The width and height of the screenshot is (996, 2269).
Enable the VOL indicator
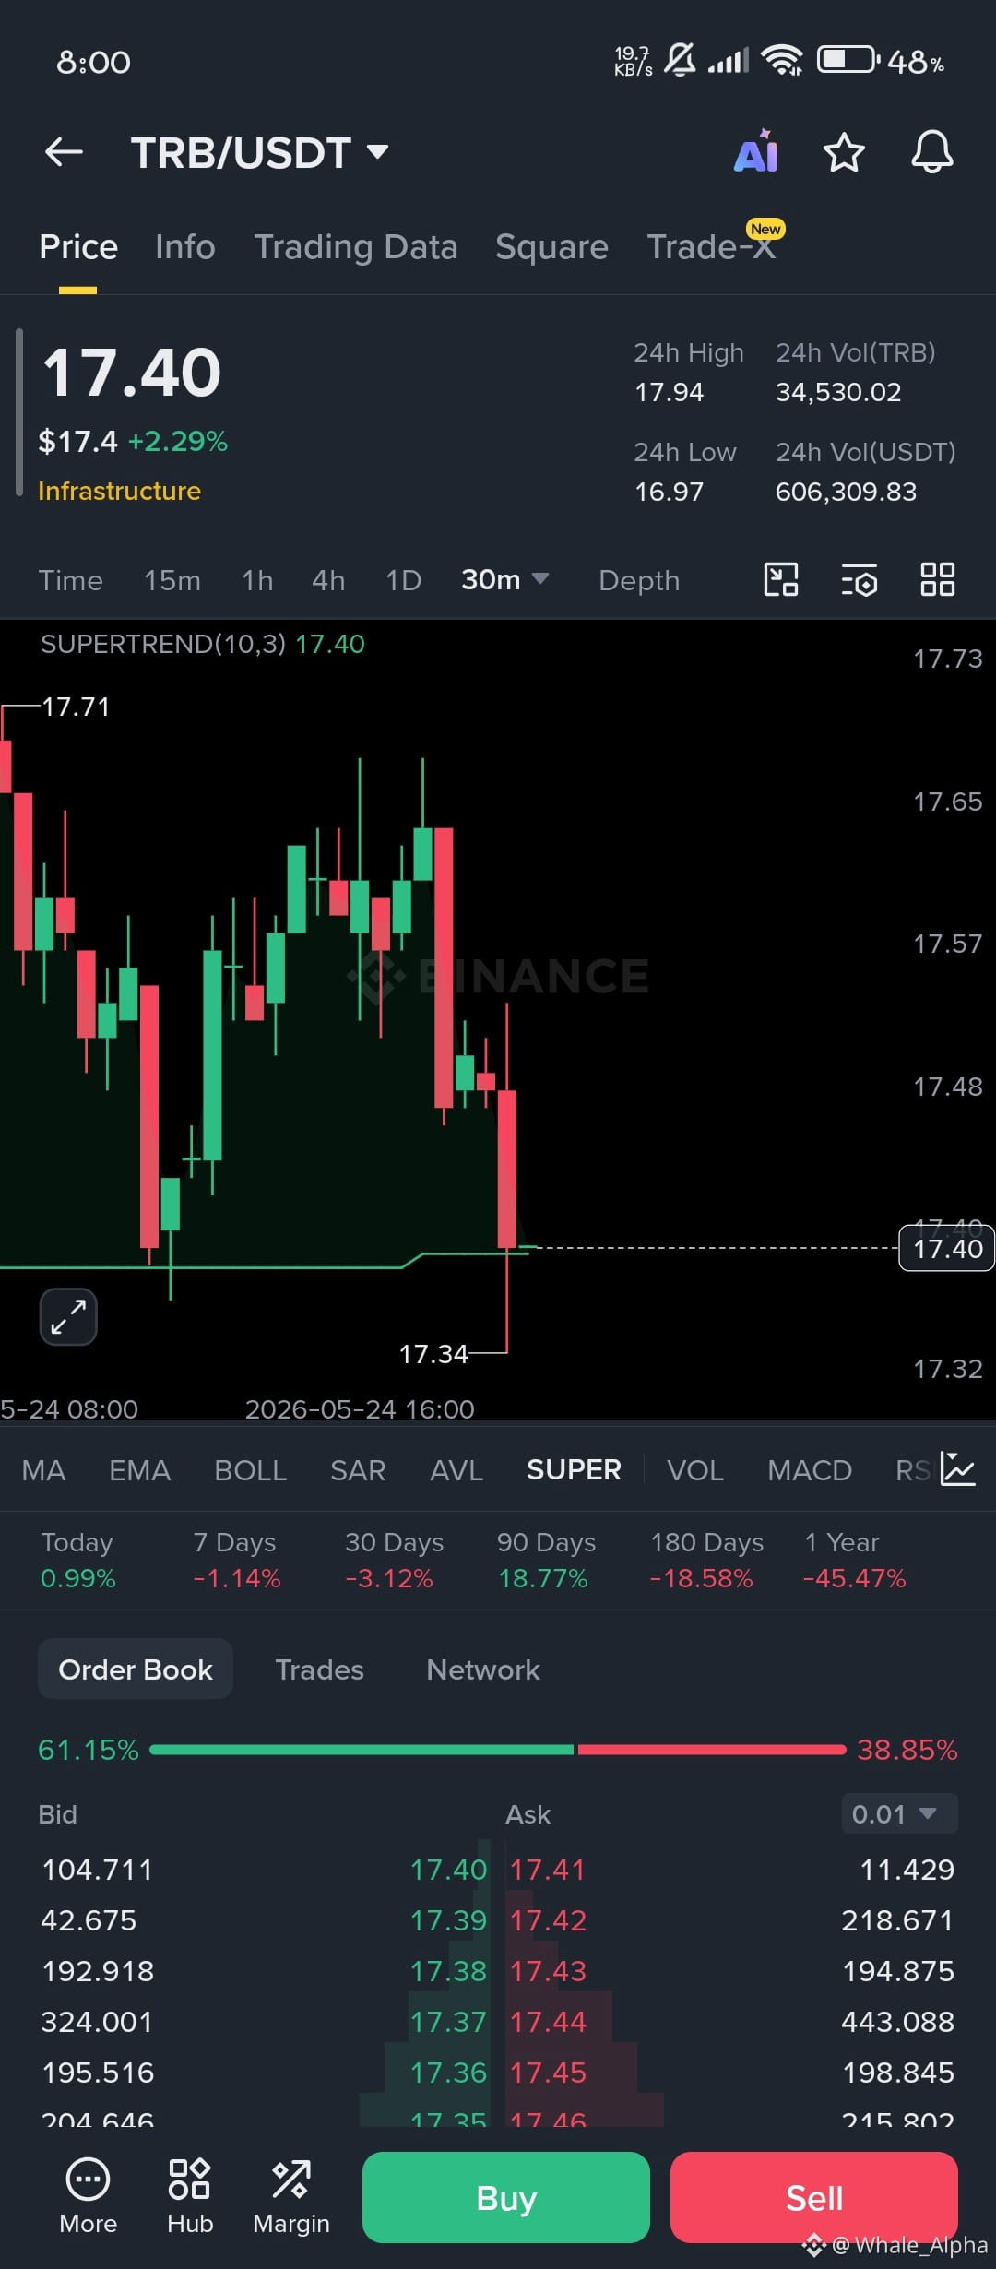click(695, 1469)
